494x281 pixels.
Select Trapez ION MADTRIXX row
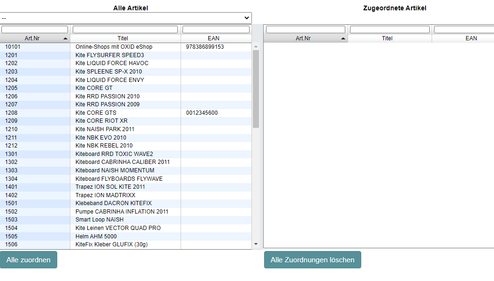[x=126, y=195]
